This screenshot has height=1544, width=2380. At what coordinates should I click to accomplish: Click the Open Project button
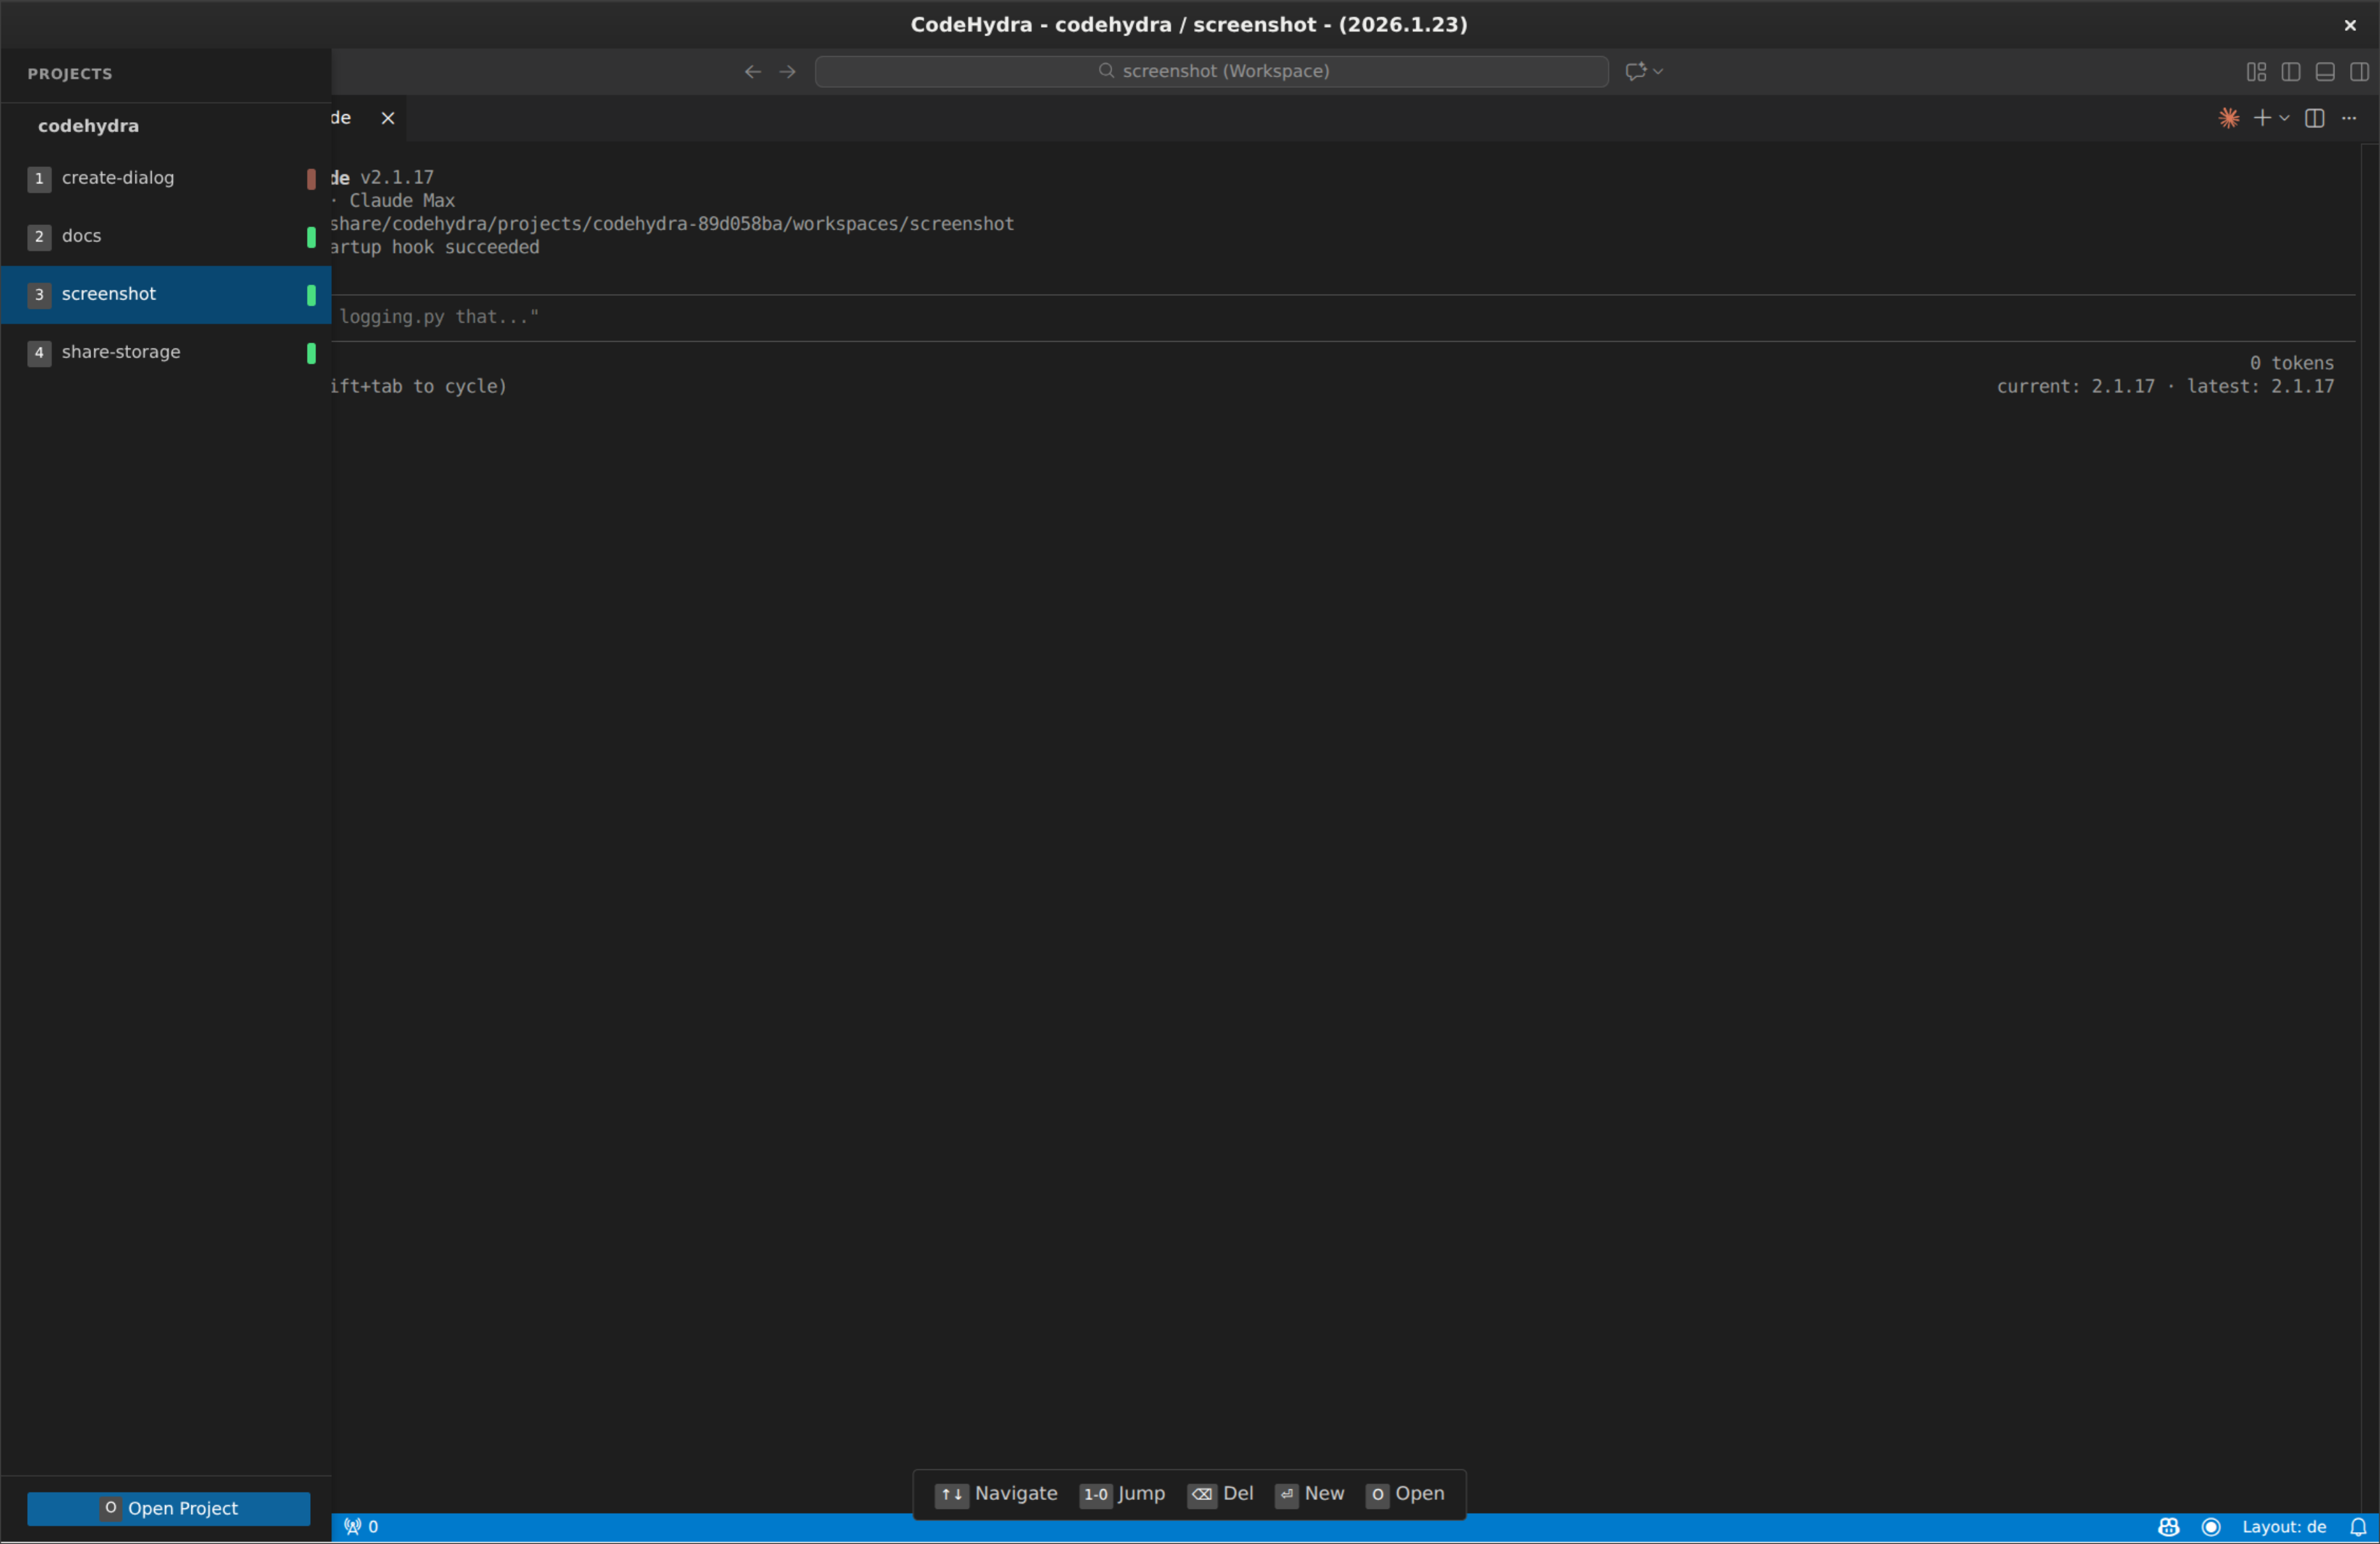coord(168,1508)
